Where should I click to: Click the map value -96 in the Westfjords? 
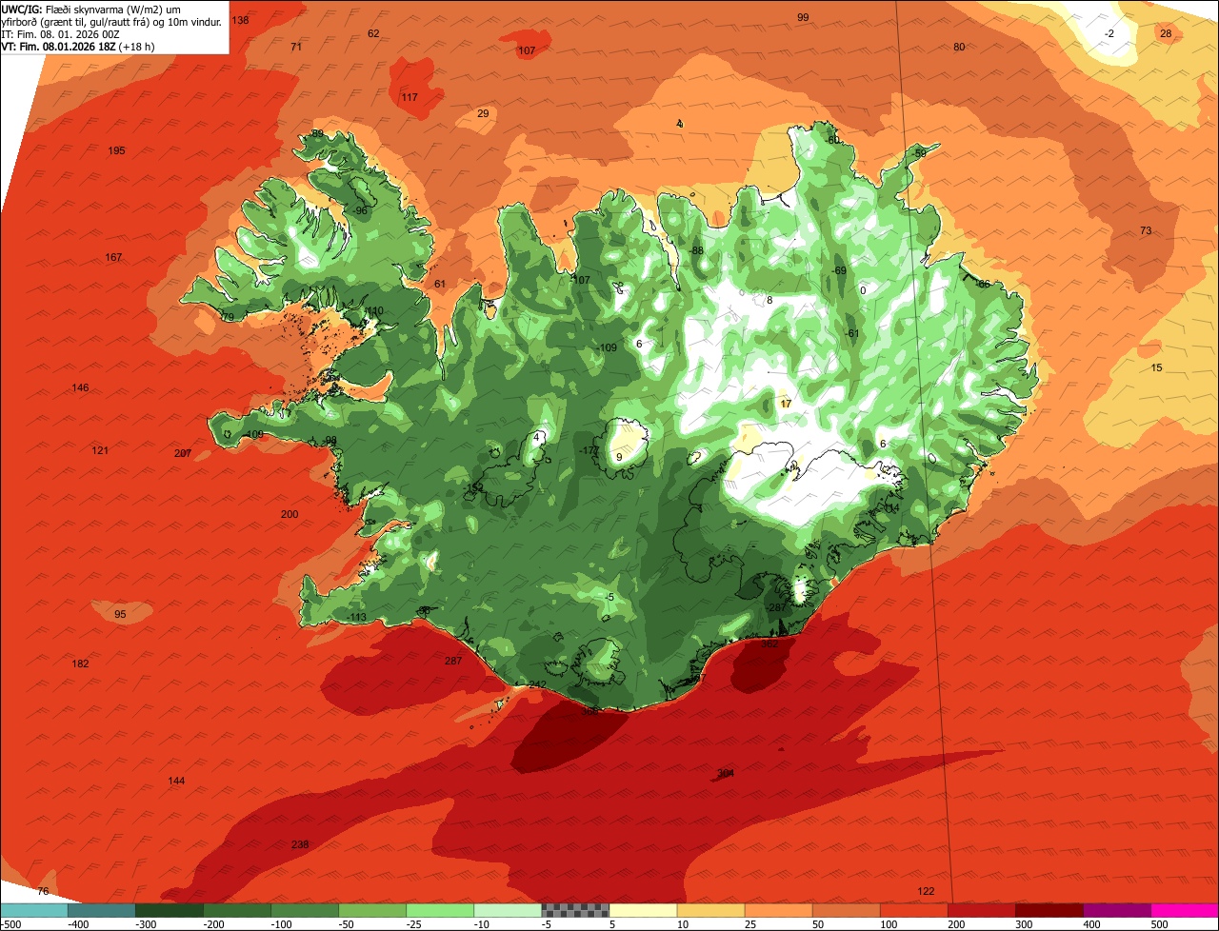tap(359, 210)
